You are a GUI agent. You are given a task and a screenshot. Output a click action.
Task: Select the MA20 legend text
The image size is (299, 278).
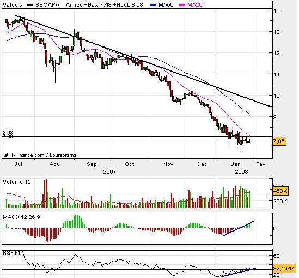tap(194, 4)
